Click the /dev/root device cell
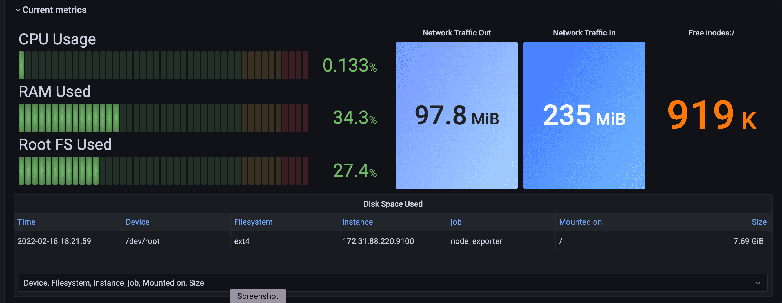 click(142, 241)
